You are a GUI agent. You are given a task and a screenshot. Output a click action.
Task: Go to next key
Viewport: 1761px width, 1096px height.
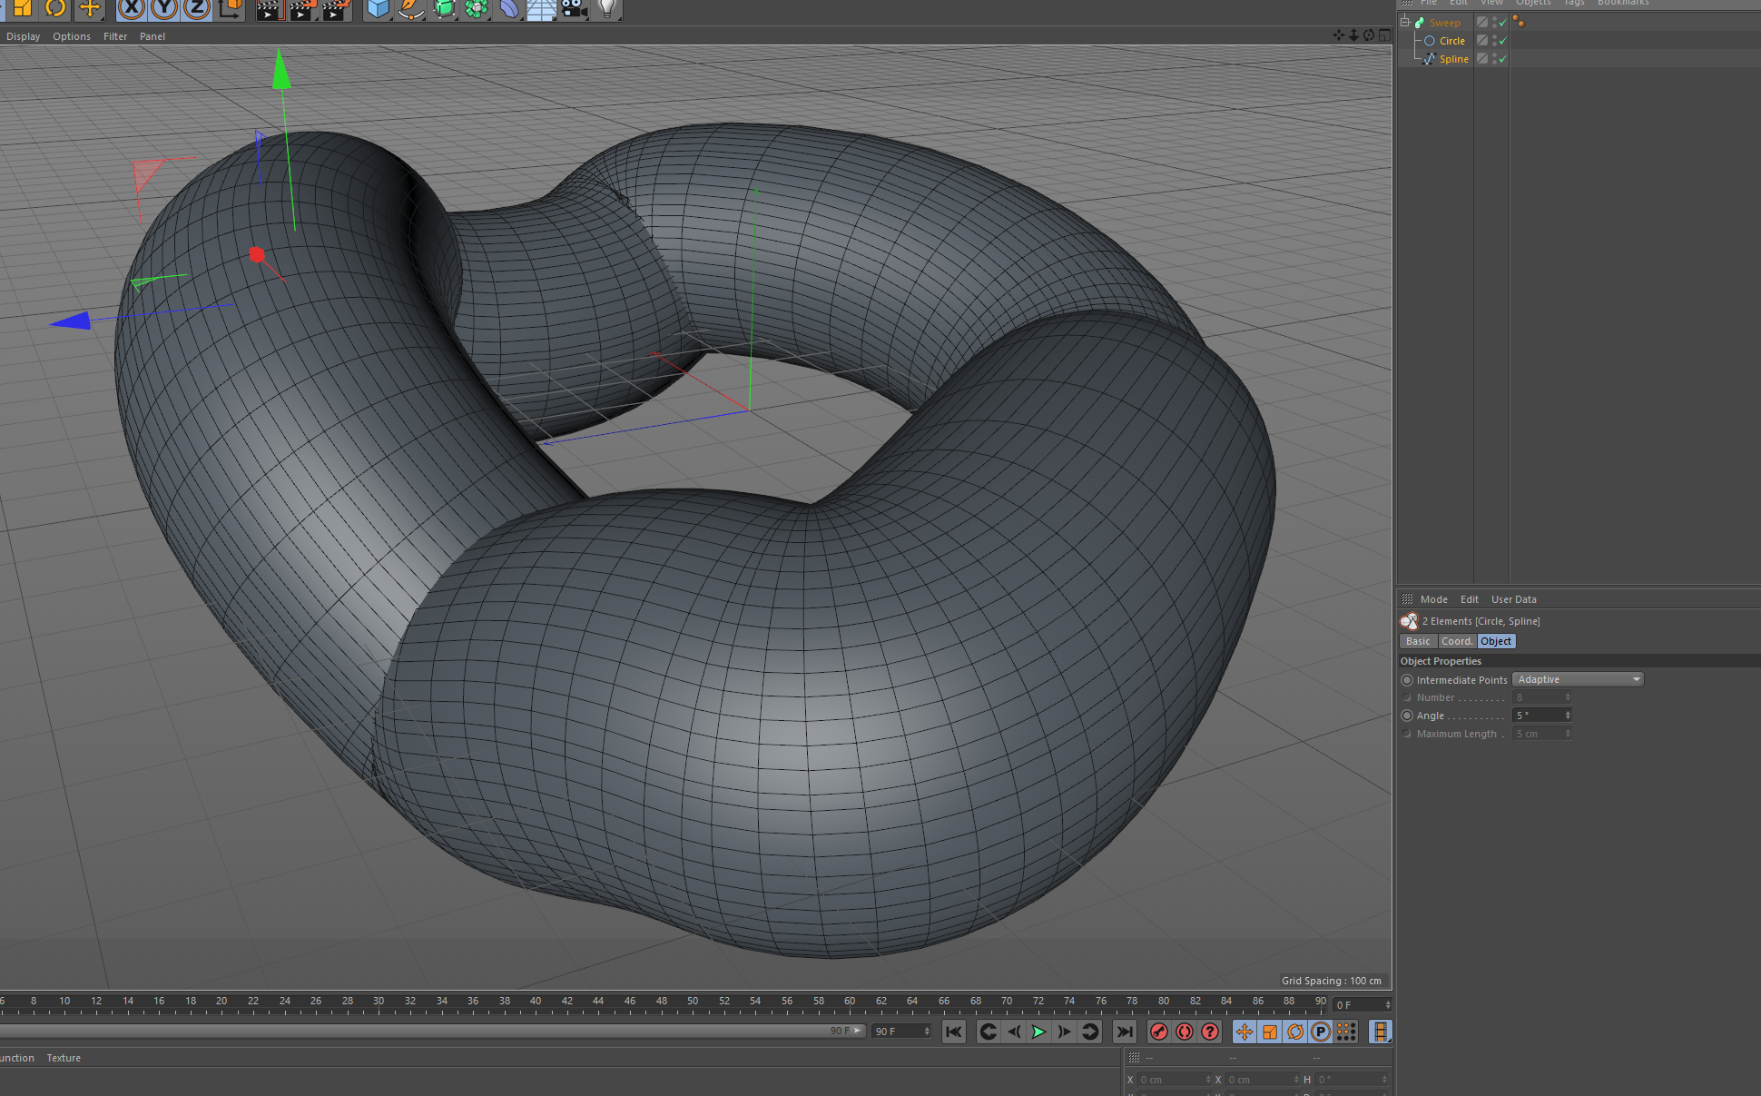tap(1090, 1032)
